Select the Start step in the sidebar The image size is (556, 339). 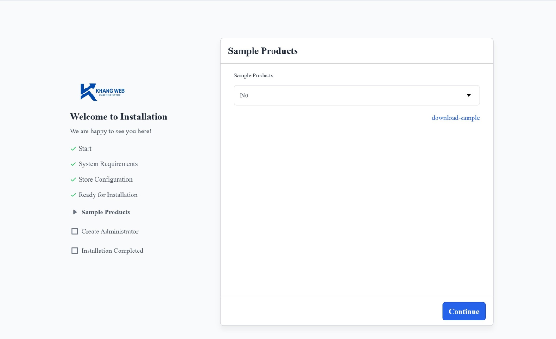point(85,149)
